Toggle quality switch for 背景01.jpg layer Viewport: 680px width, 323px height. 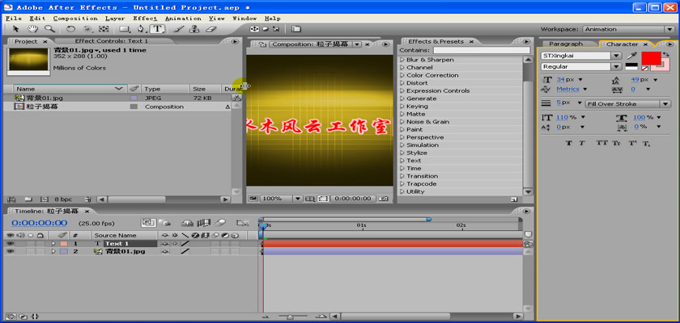185,251
